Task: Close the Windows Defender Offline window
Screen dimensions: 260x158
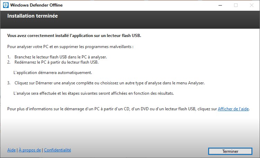Action: click(252, 5)
